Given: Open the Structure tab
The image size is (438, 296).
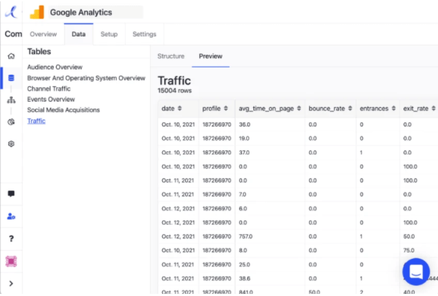Looking at the screenshot, I should pyautogui.click(x=171, y=56).
